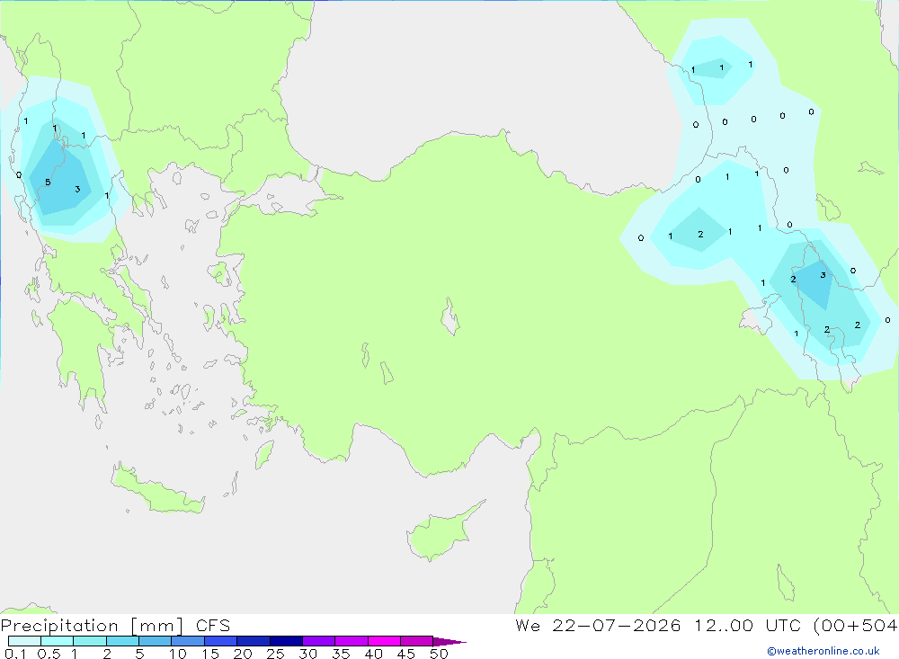The image size is (899, 659).
Task: Select the 'CFS' model label
Action: coord(213,626)
